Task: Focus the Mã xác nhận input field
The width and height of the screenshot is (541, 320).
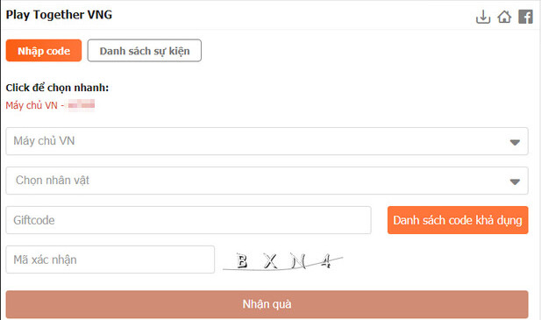Action: pos(110,260)
